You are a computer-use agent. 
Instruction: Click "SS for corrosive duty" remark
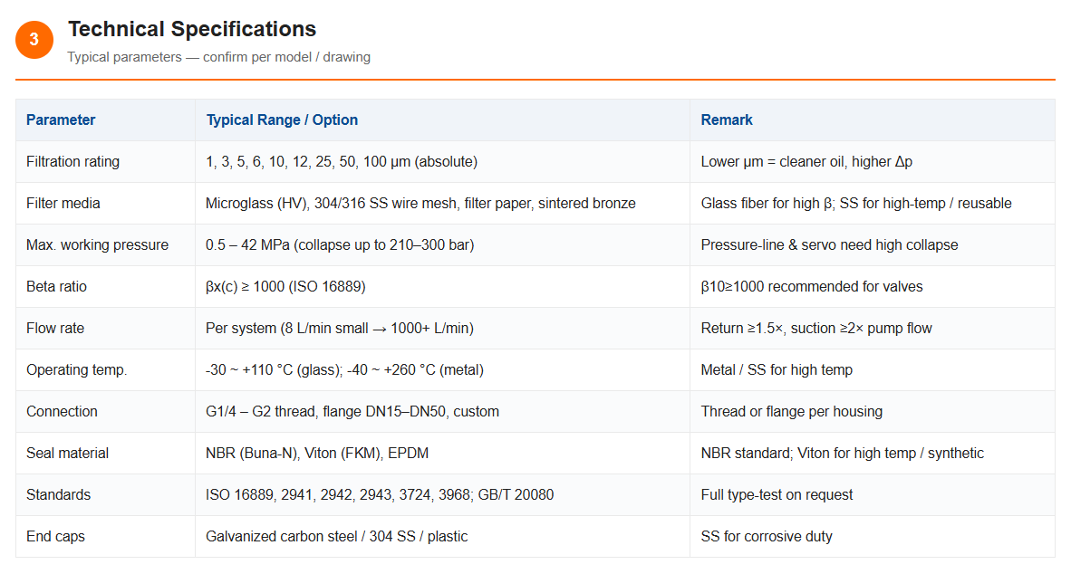pyautogui.click(x=767, y=537)
